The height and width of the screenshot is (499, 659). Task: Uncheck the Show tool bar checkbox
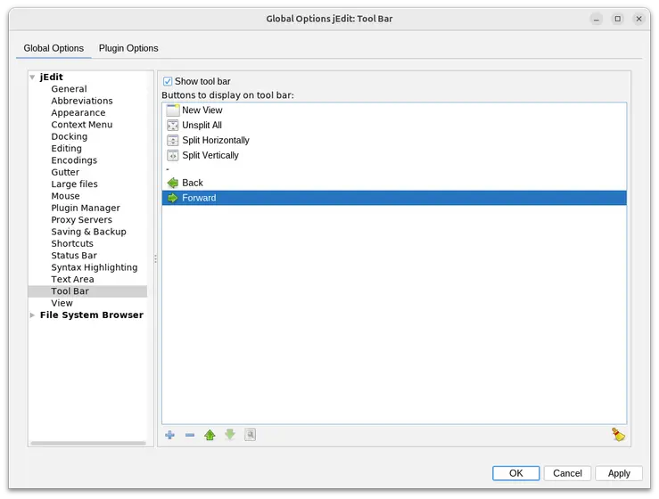point(168,81)
